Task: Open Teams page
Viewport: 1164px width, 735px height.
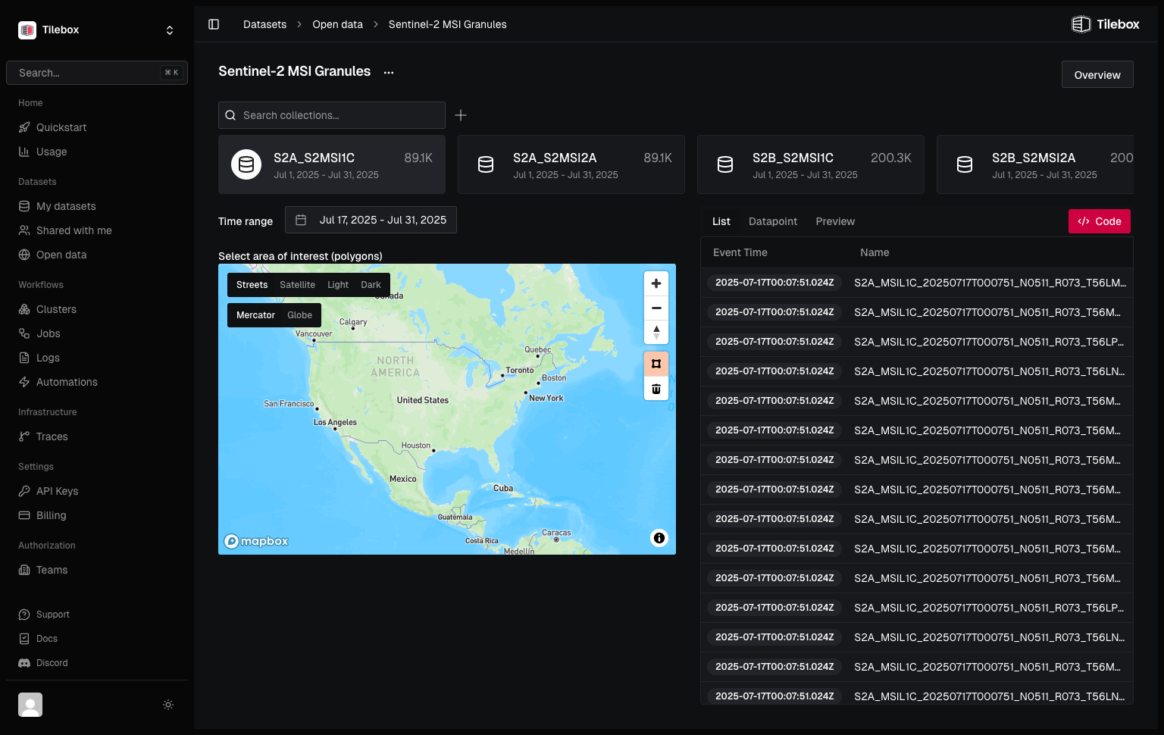Action: [x=97, y=570]
